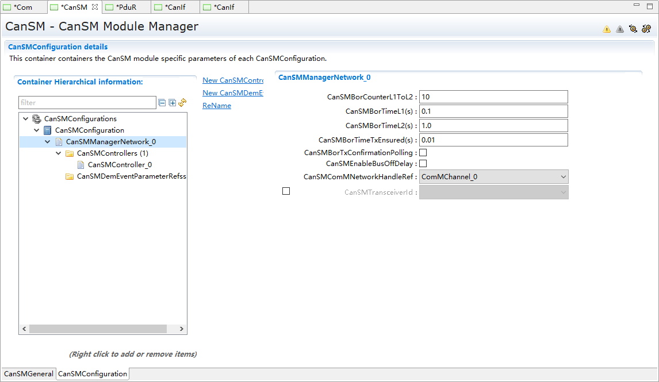The height and width of the screenshot is (382, 659).
Task: Click the ReName link
Action: pyautogui.click(x=217, y=106)
